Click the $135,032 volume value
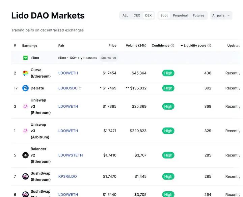Viewport: 243px width, 197px height. (138, 88)
